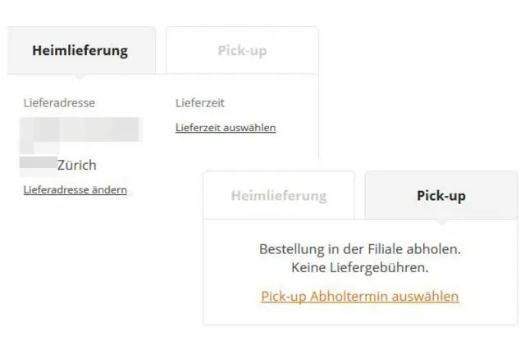Click the text 'Bestellung in der Filiale abholen.'

360,248
